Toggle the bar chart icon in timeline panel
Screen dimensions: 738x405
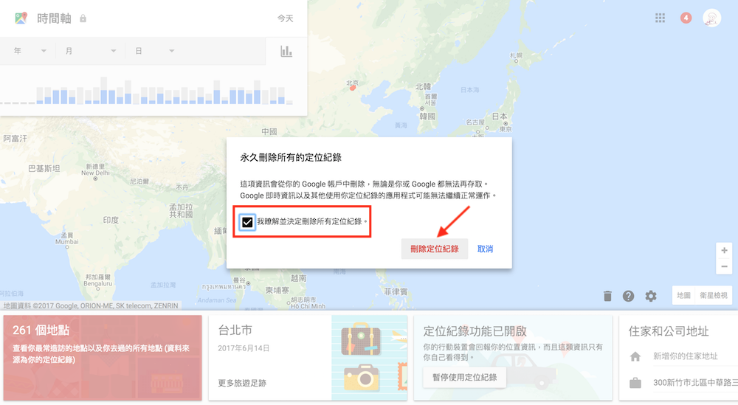(286, 51)
